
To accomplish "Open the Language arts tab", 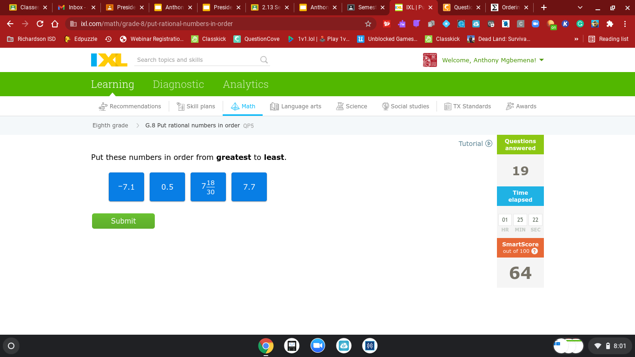I will tap(296, 106).
